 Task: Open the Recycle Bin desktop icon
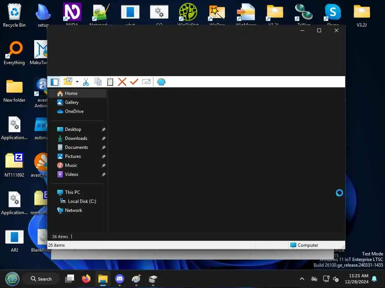(14, 15)
